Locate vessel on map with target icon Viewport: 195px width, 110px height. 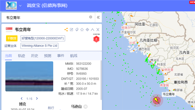(87, 30)
